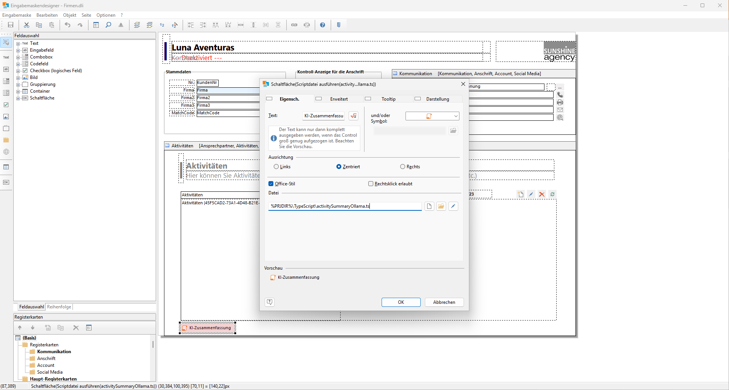The width and height of the screenshot is (729, 390).
Task: Click the new file icon beside Datei path
Action: coord(429,206)
